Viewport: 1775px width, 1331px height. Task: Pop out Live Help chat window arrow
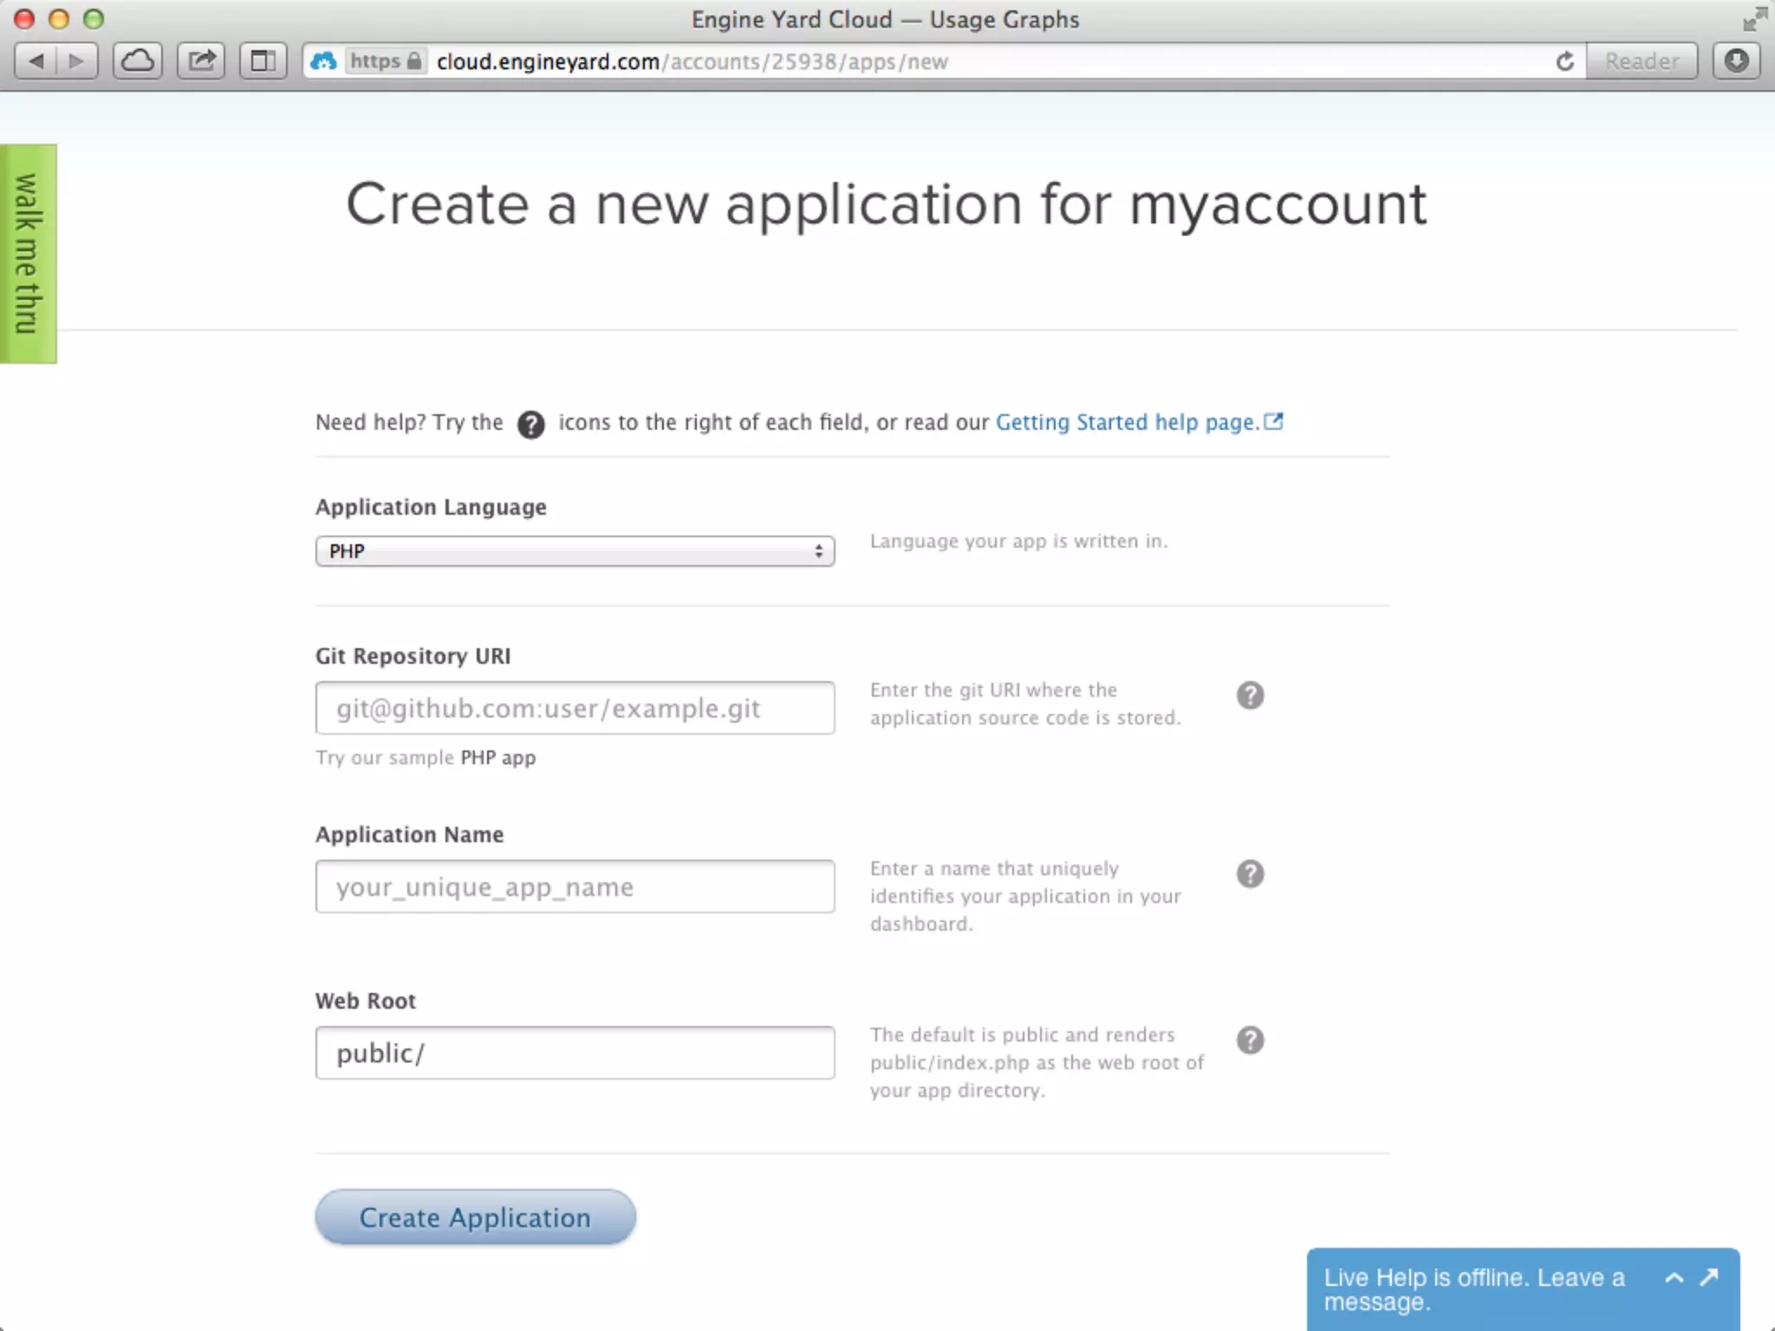click(x=1709, y=1277)
